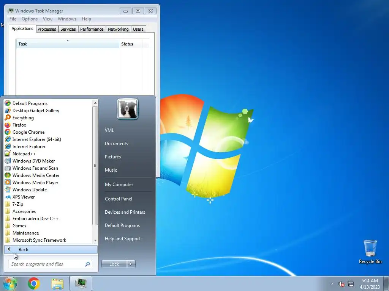The image size is (389, 291).
Task: Open Windows Explorer from the taskbar
Action: point(57,283)
